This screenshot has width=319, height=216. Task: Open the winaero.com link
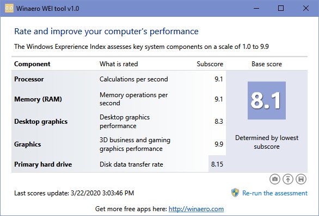click(x=196, y=209)
